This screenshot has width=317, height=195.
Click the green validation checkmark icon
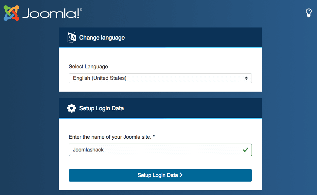246,150
